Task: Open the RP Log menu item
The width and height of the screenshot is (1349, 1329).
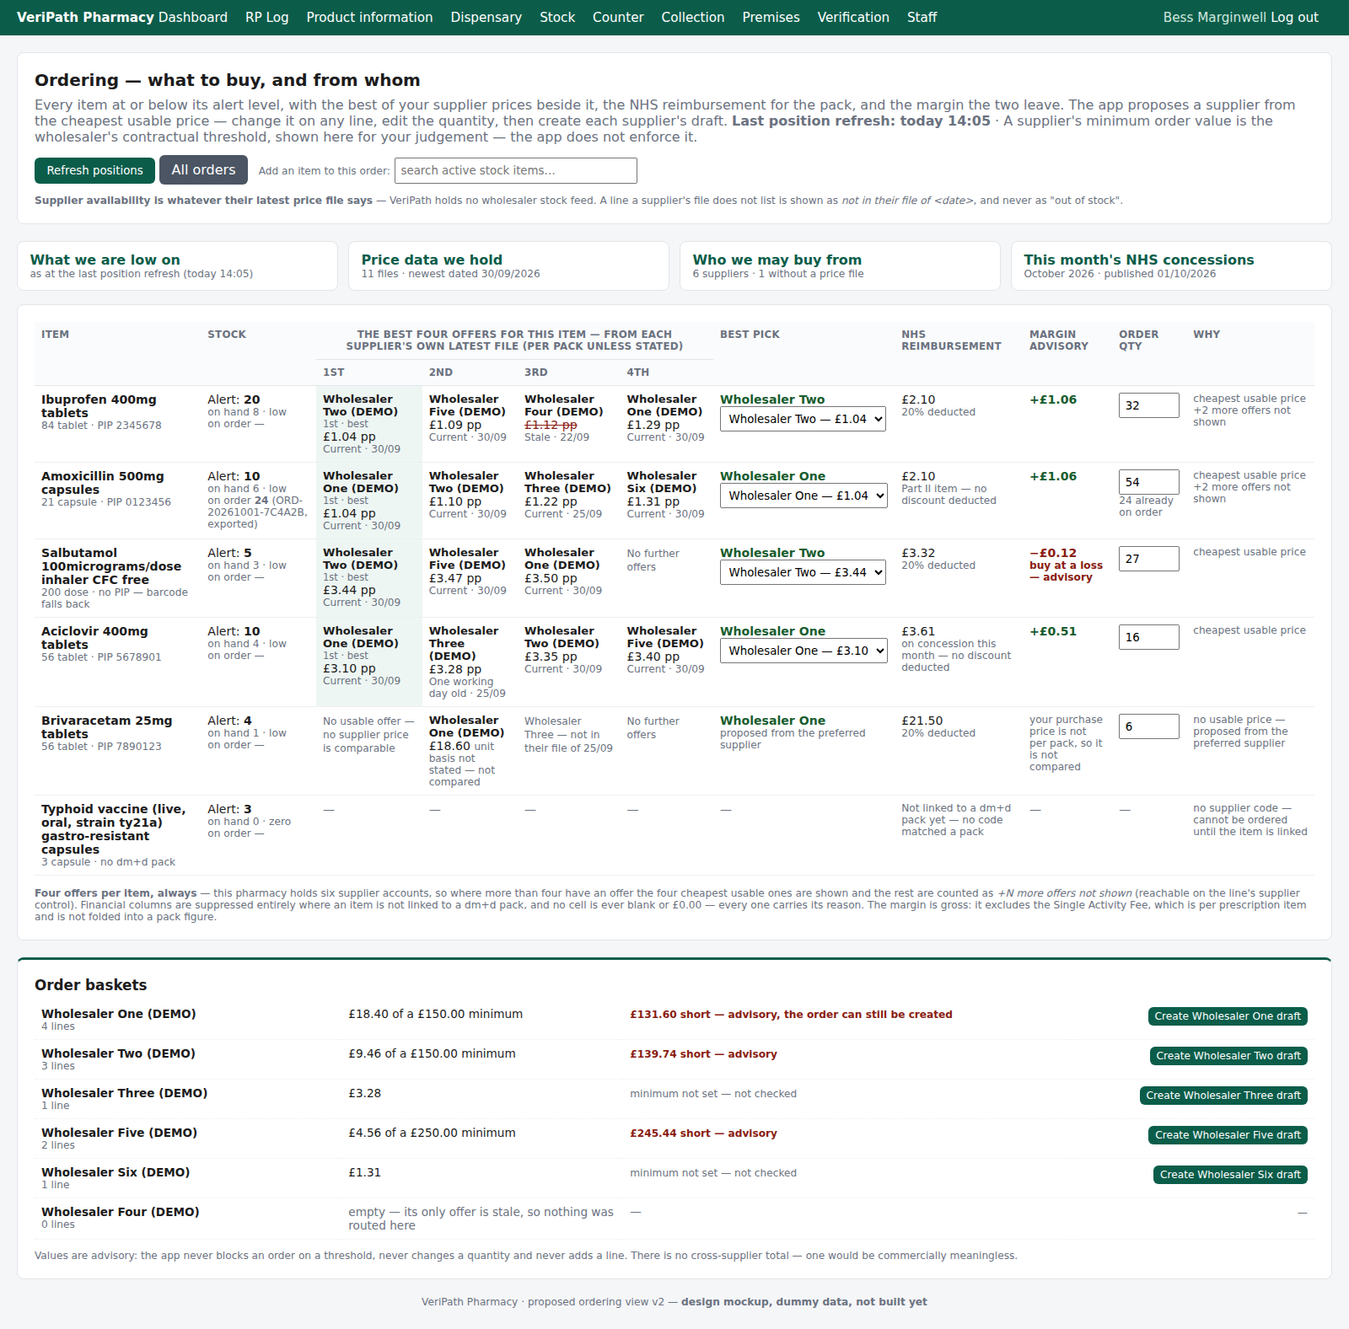Action: [x=266, y=17]
